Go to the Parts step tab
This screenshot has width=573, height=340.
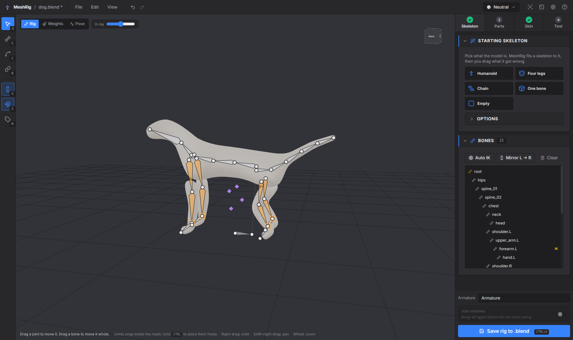(x=499, y=23)
